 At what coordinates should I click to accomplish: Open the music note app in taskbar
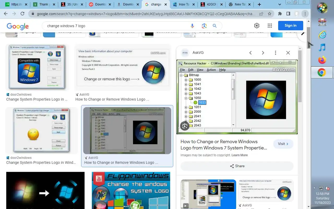[322, 47]
